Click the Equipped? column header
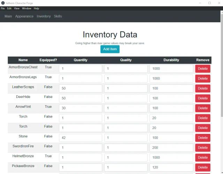 48,60
